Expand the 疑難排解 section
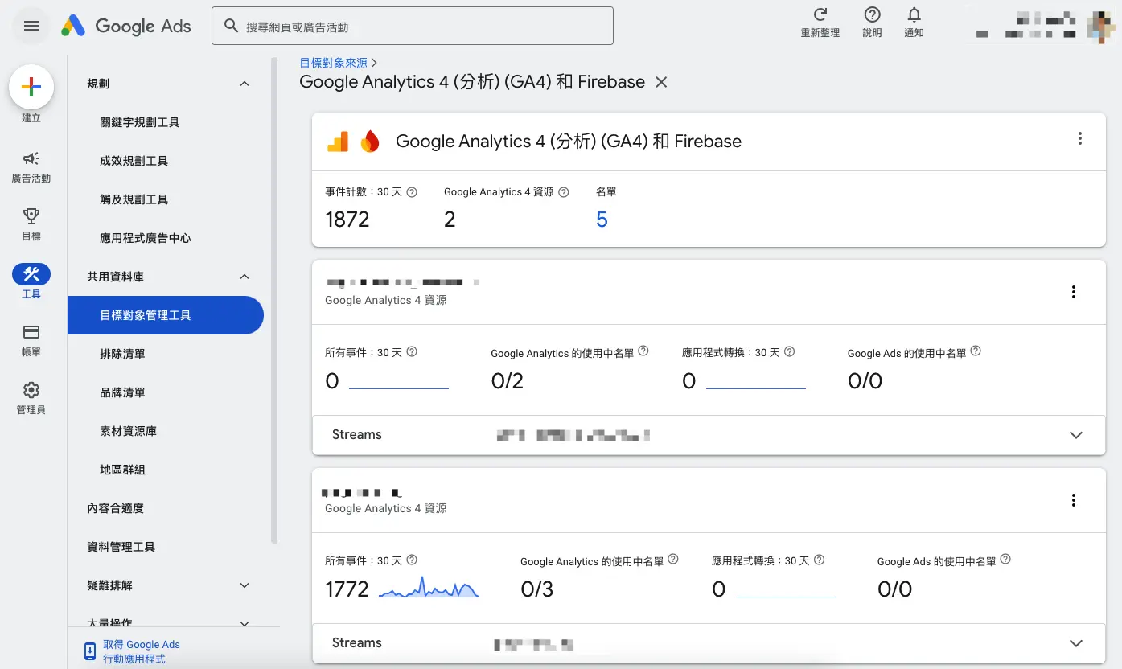This screenshot has height=669, width=1122. click(245, 585)
